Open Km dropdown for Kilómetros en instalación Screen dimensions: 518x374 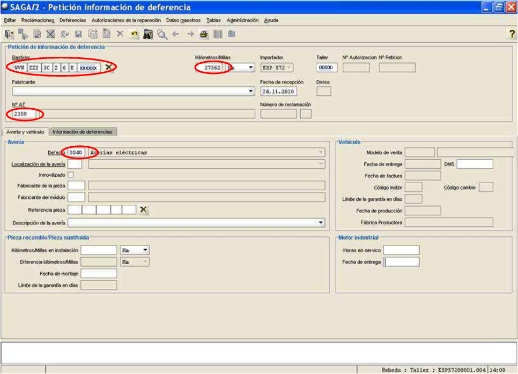click(145, 250)
